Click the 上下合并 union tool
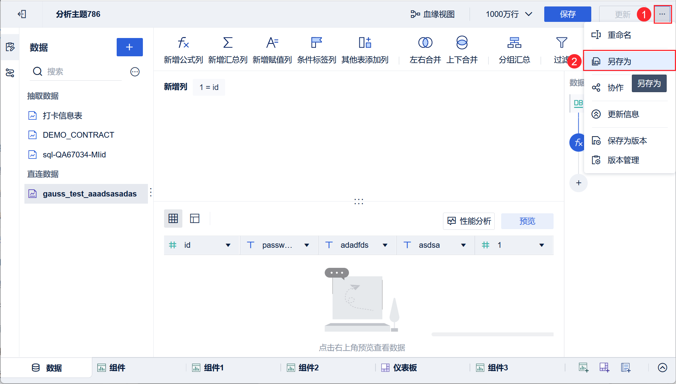Viewport: 676px width, 384px height. [x=462, y=50]
